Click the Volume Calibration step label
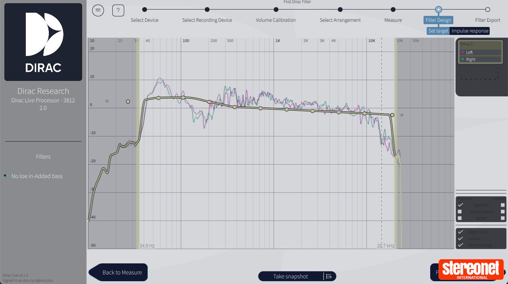This screenshot has width=508, height=284. click(275, 20)
